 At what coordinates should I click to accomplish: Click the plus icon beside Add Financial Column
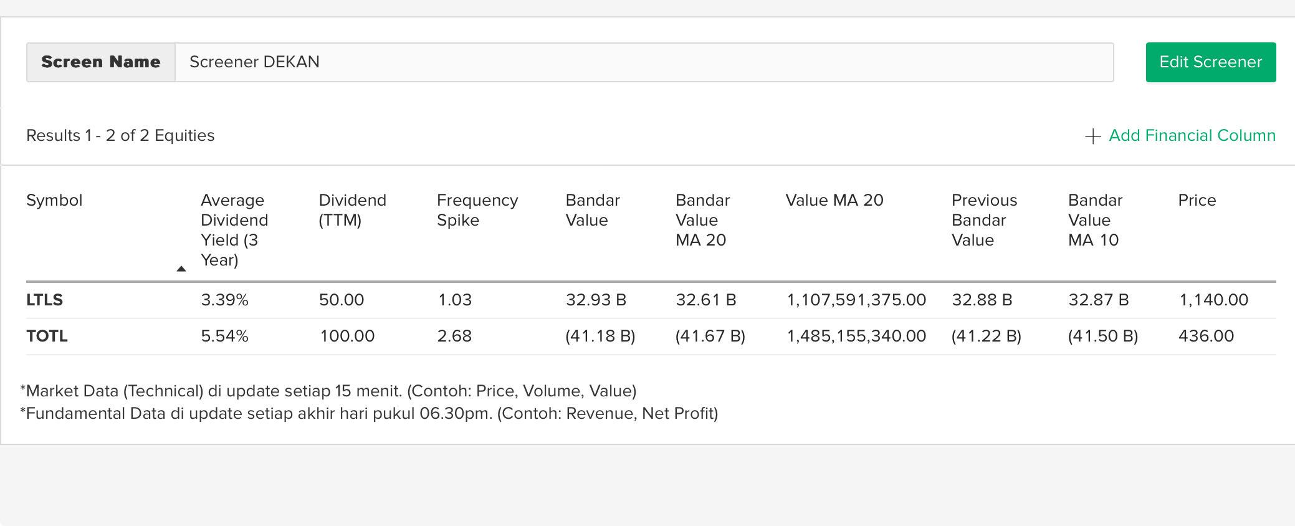coord(1092,136)
